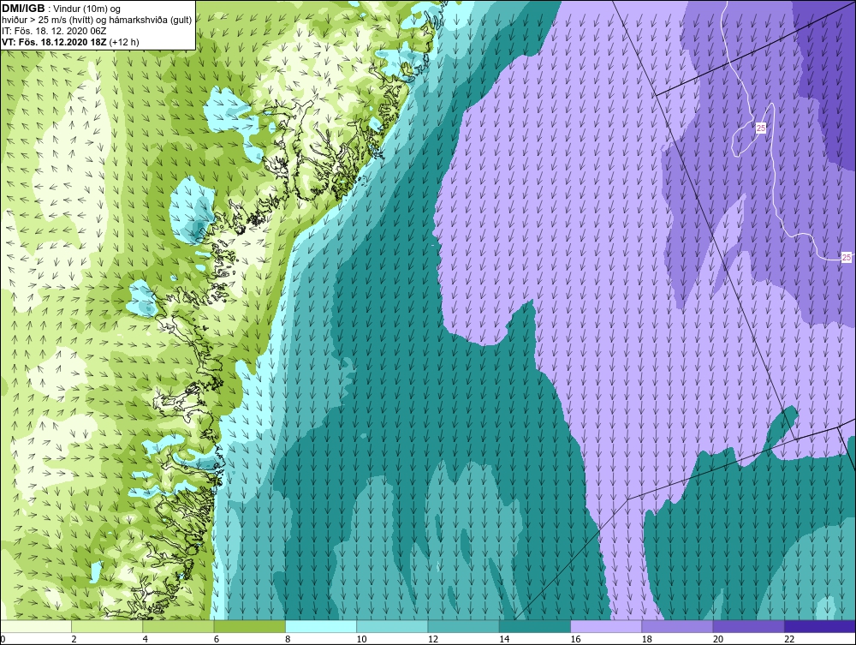Click the pale cream 0–2 m/s legend swatch
The image size is (856, 645).
click(x=35, y=626)
